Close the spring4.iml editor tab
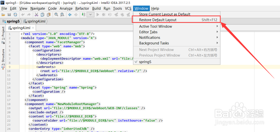 33,28
